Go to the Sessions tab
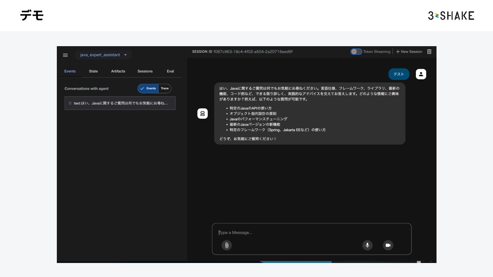The height and width of the screenshot is (277, 493). click(145, 71)
